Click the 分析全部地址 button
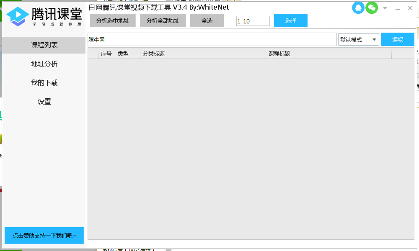 [x=163, y=20]
